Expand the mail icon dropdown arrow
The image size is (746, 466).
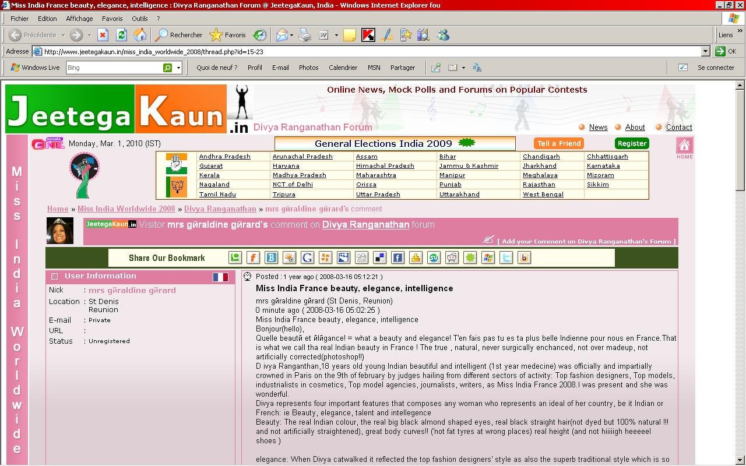(291, 35)
